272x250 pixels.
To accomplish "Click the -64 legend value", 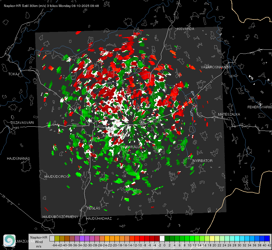I will click(54, 245).
